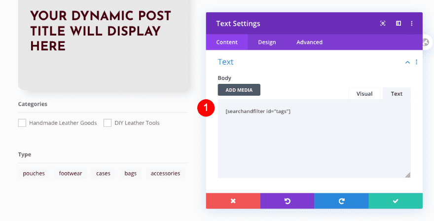Save changes with green checkmark
The width and height of the screenshot is (434, 221).
click(x=396, y=201)
